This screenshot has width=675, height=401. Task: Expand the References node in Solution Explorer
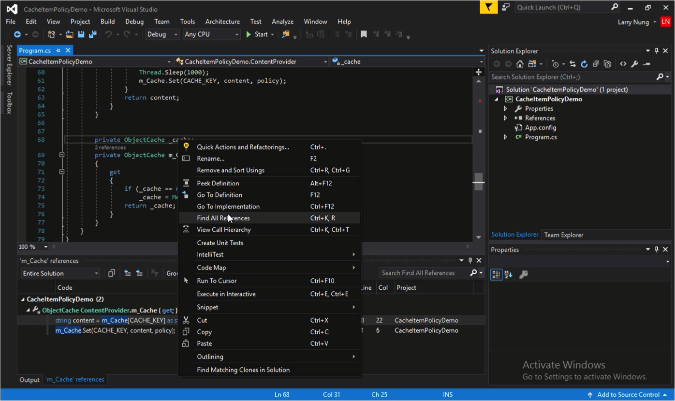pyautogui.click(x=506, y=118)
